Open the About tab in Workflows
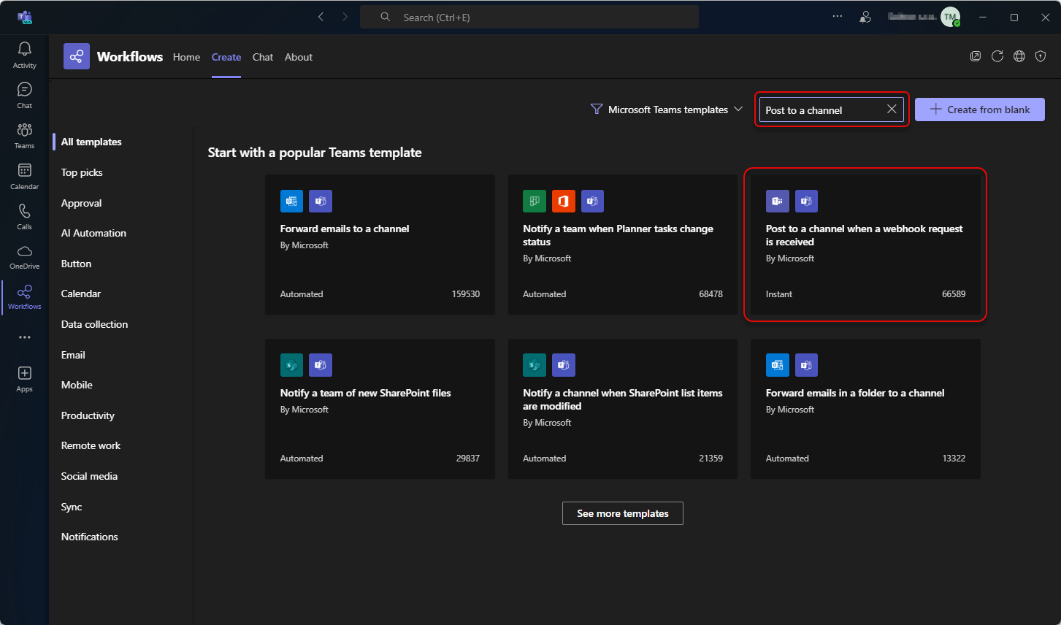The image size is (1061, 625). click(299, 57)
